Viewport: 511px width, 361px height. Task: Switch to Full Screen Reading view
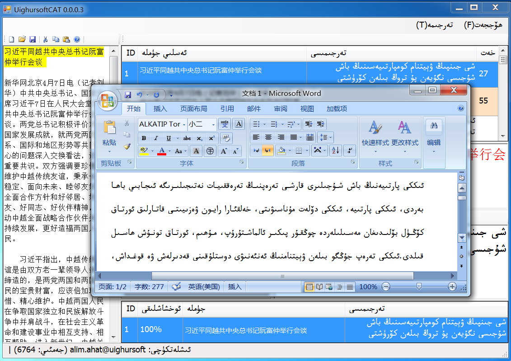coord(319,287)
